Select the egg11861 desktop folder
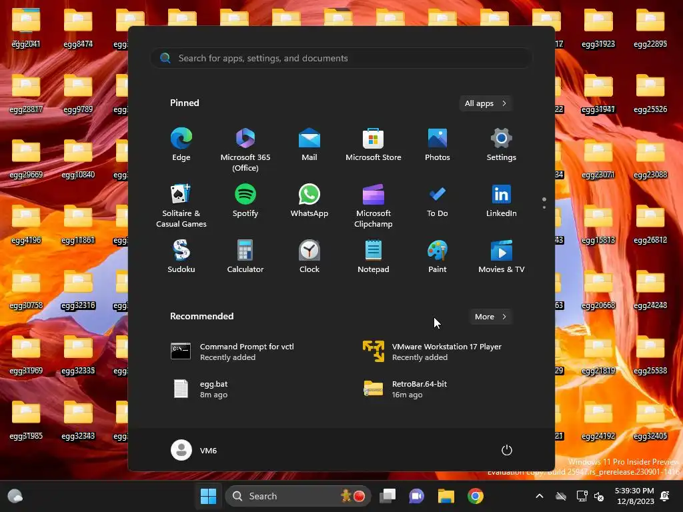The width and height of the screenshot is (683, 512). pos(78,224)
